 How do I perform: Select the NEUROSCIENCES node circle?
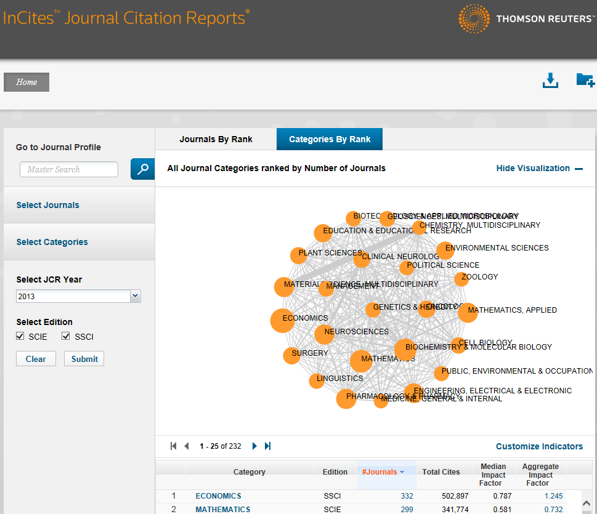tap(325, 334)
